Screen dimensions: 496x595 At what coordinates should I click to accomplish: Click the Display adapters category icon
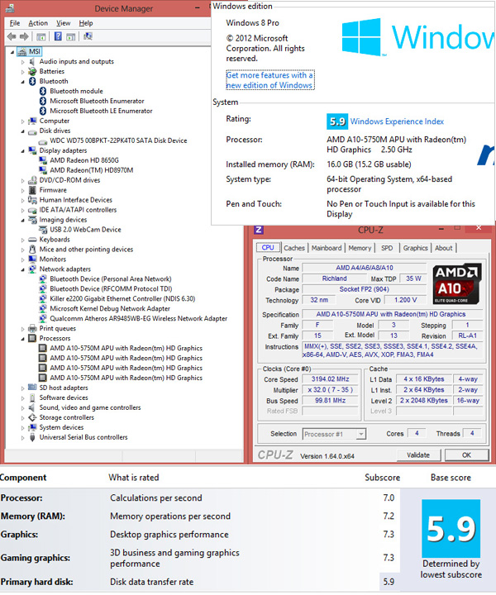(32, 150)
